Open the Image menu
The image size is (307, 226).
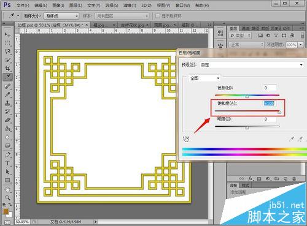tap(58, 5)
